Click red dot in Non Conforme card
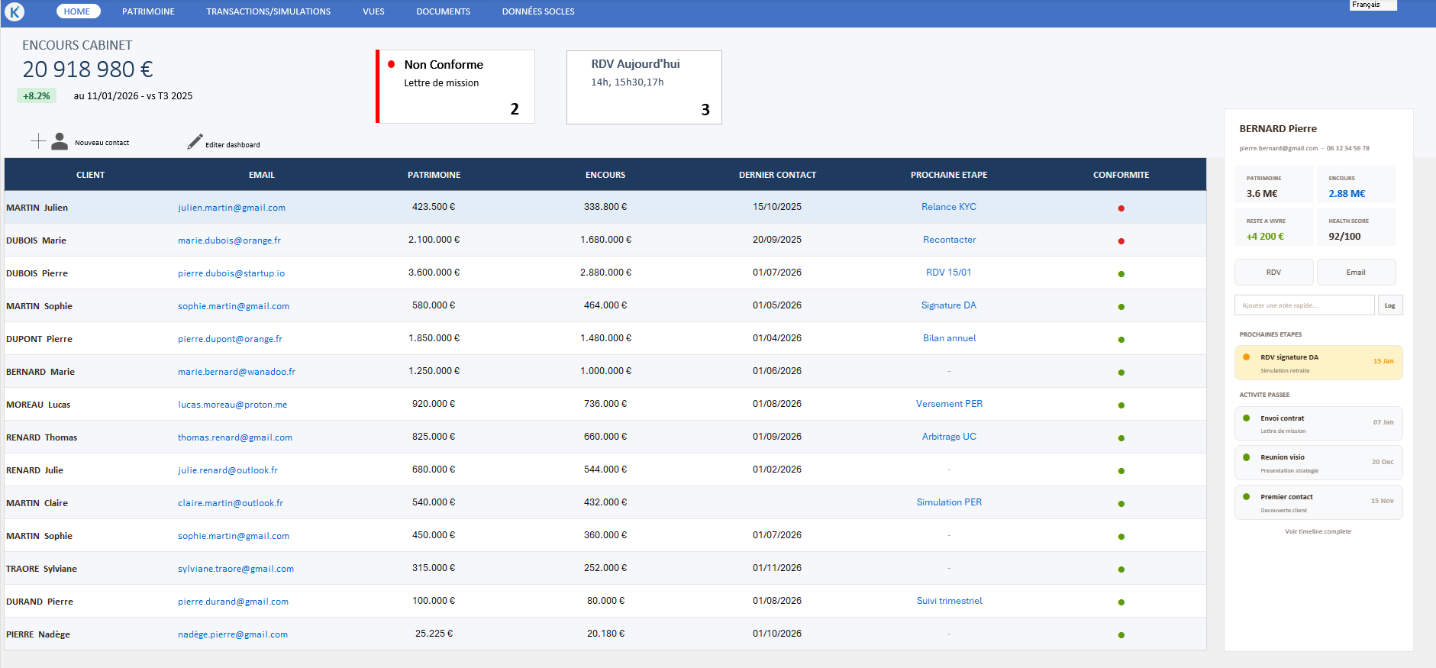 point(391,64)
